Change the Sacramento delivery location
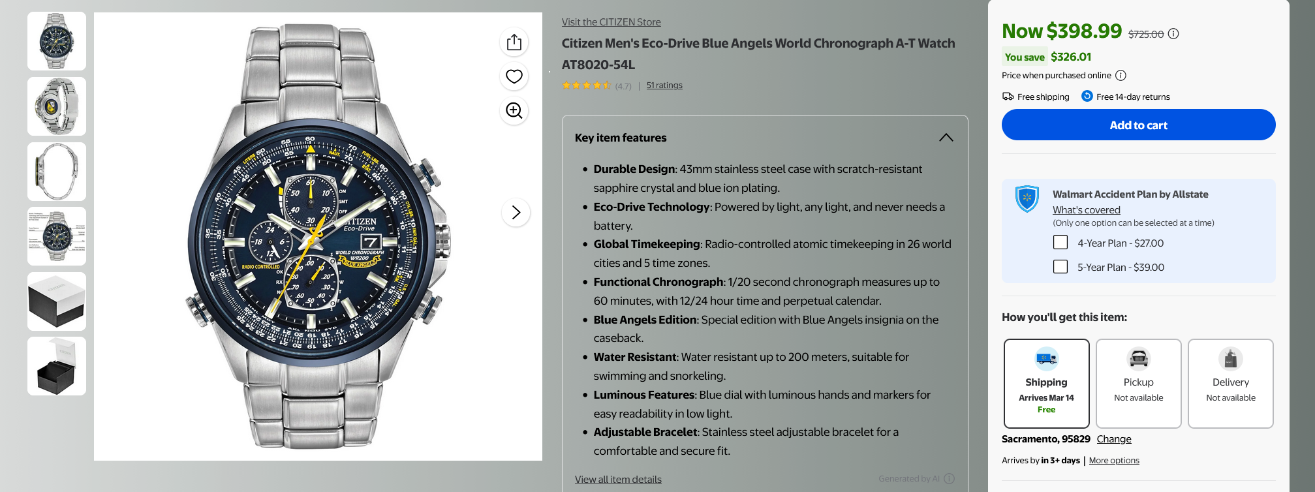Viewport: 1315px width, 492px height. 1114,439
